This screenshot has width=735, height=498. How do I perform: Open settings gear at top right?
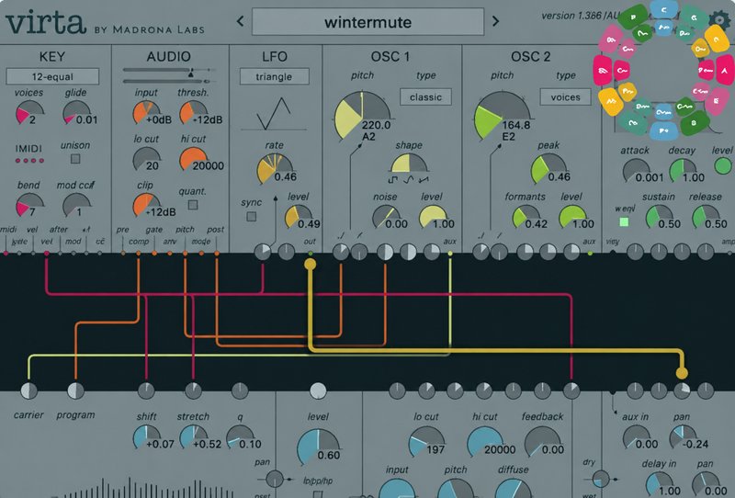(719, 19)
